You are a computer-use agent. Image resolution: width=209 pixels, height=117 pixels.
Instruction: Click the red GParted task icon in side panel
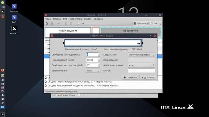click(3, 17)
